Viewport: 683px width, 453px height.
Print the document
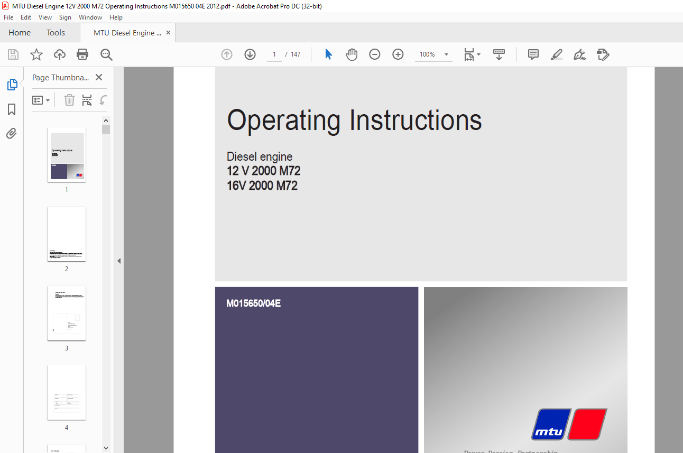tap(82, 54)
